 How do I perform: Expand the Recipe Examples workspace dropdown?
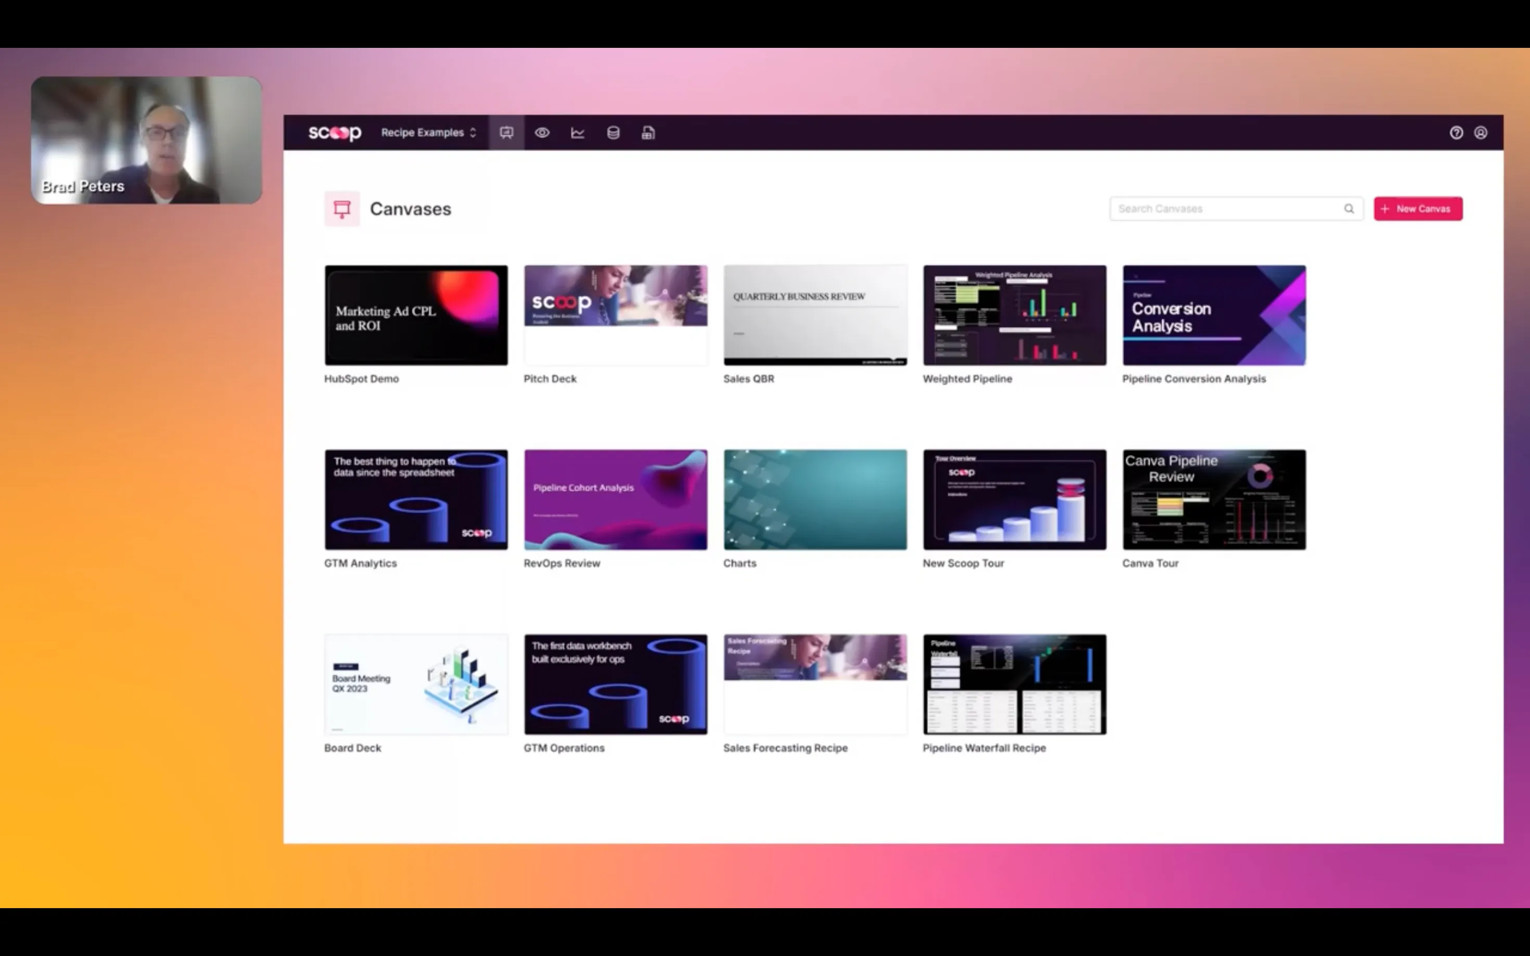[x=428, y=133]
